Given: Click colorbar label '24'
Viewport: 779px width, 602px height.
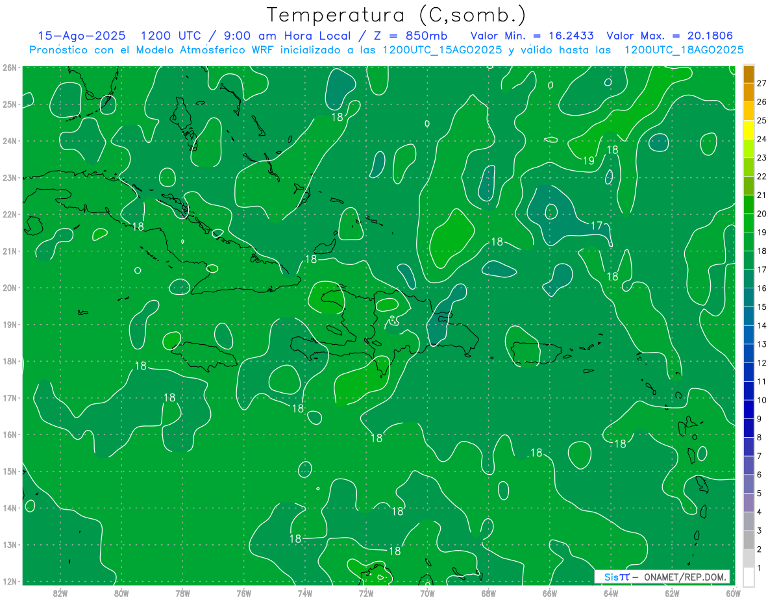Looking at the screenshot, I should (762, 139).
